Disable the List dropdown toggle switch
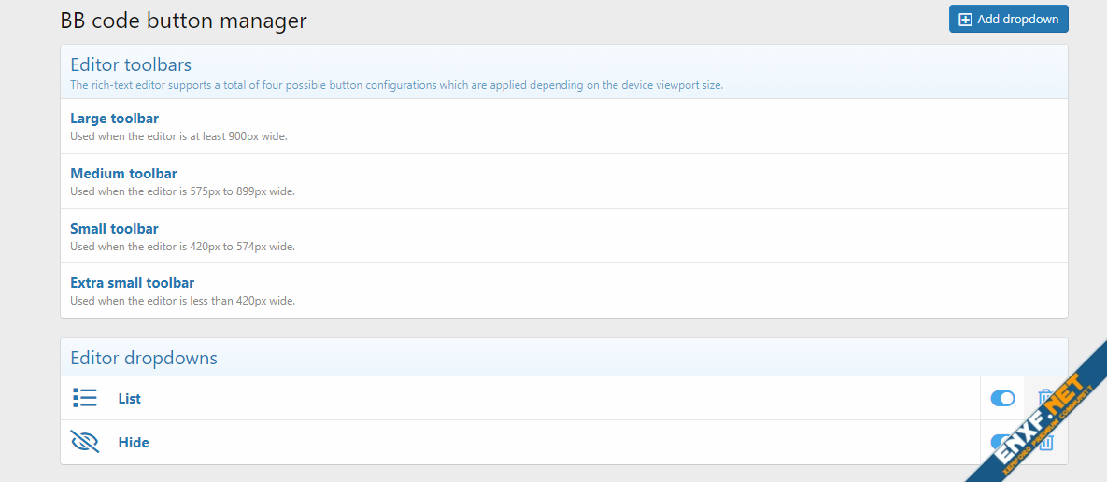The image size is (1107, 482). pyautogui.click(x=1002, y=399)
